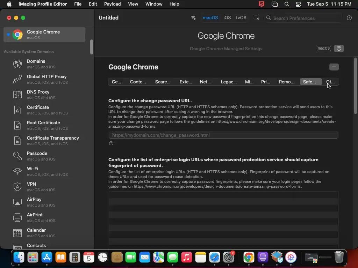Open the Root Certificate payload

(44, 125)
